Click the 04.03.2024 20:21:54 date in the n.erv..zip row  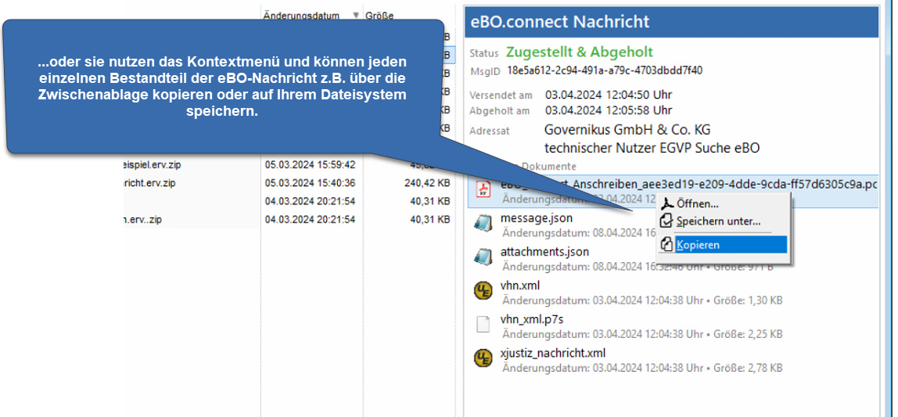click(x=310, y=219)
